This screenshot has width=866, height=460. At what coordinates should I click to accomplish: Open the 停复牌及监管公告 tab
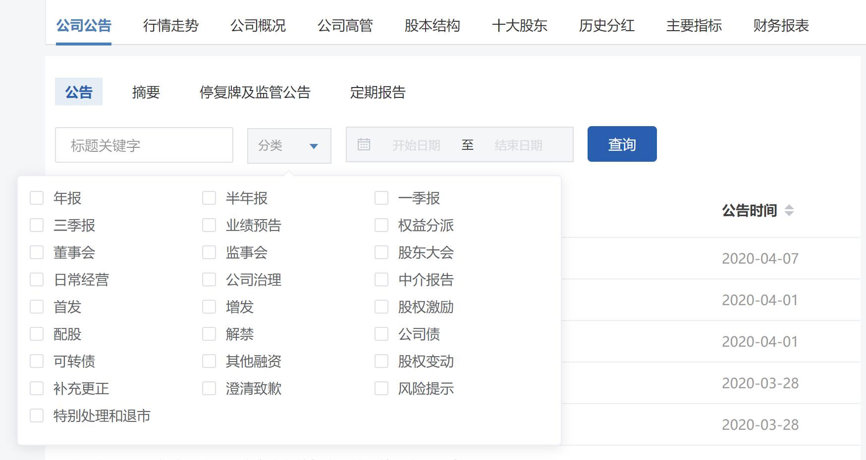coord(256,92)
